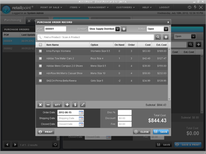Click the background search magnifier icon
Screen dimensions: 206x154
pyautogui.click(x=190, y=44)
